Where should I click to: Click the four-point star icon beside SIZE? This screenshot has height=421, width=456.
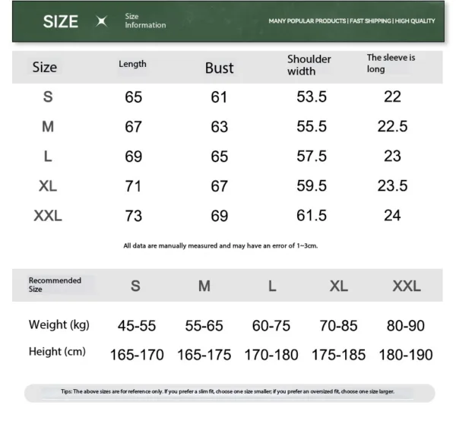(x=102, y=21)
